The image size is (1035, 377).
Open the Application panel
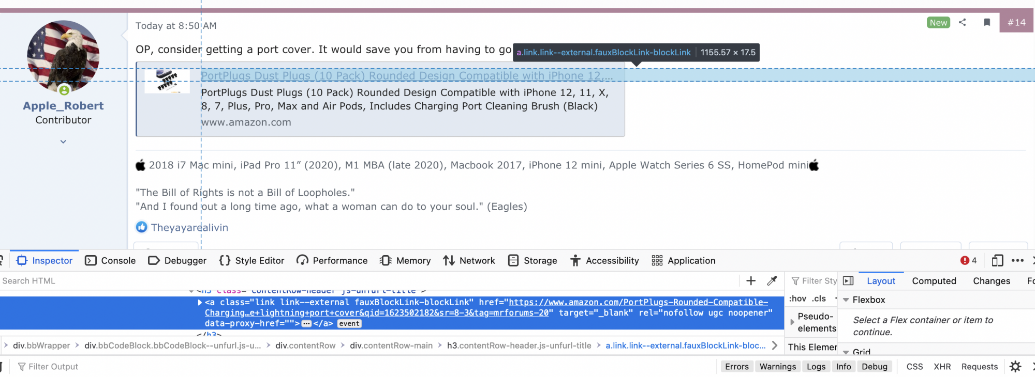click(x=684, y=261)
